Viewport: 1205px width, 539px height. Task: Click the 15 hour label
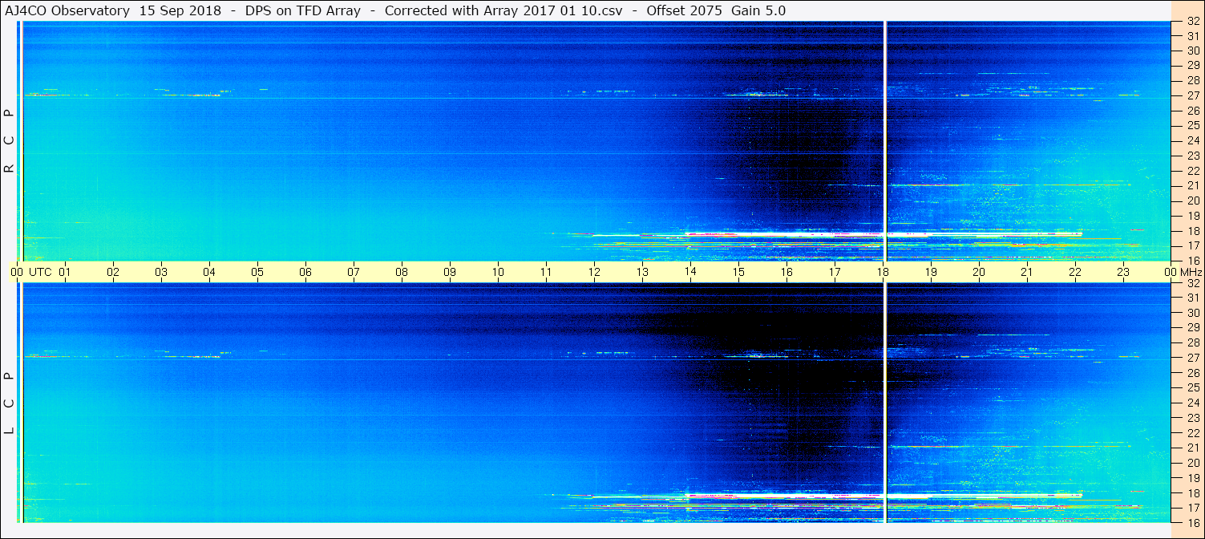[x=738, y=272]
